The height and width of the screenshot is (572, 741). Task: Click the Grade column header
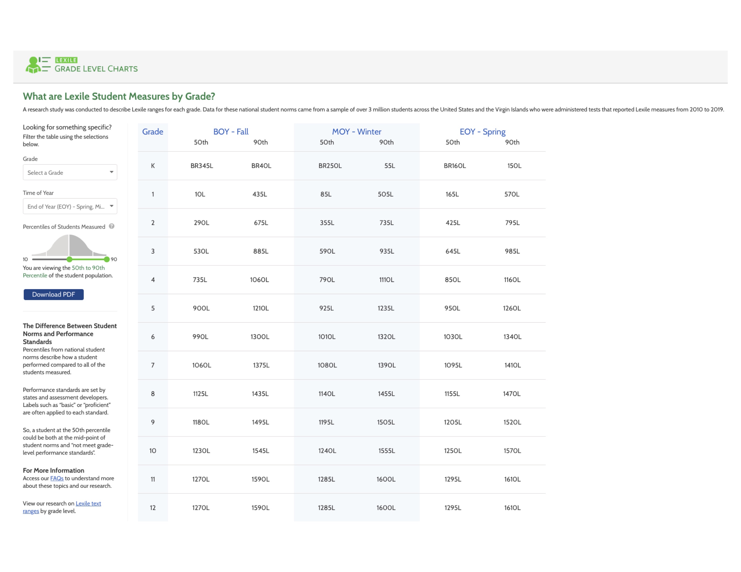(153, 131)
